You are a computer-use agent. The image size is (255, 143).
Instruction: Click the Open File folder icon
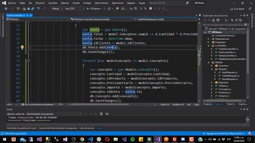click(x=24, y=9)
